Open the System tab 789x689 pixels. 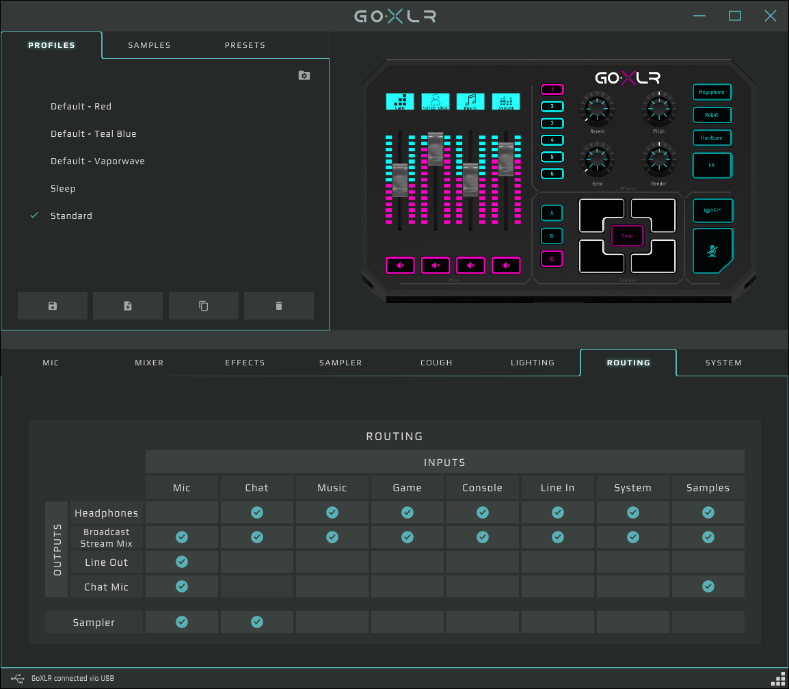pos(723,363)
